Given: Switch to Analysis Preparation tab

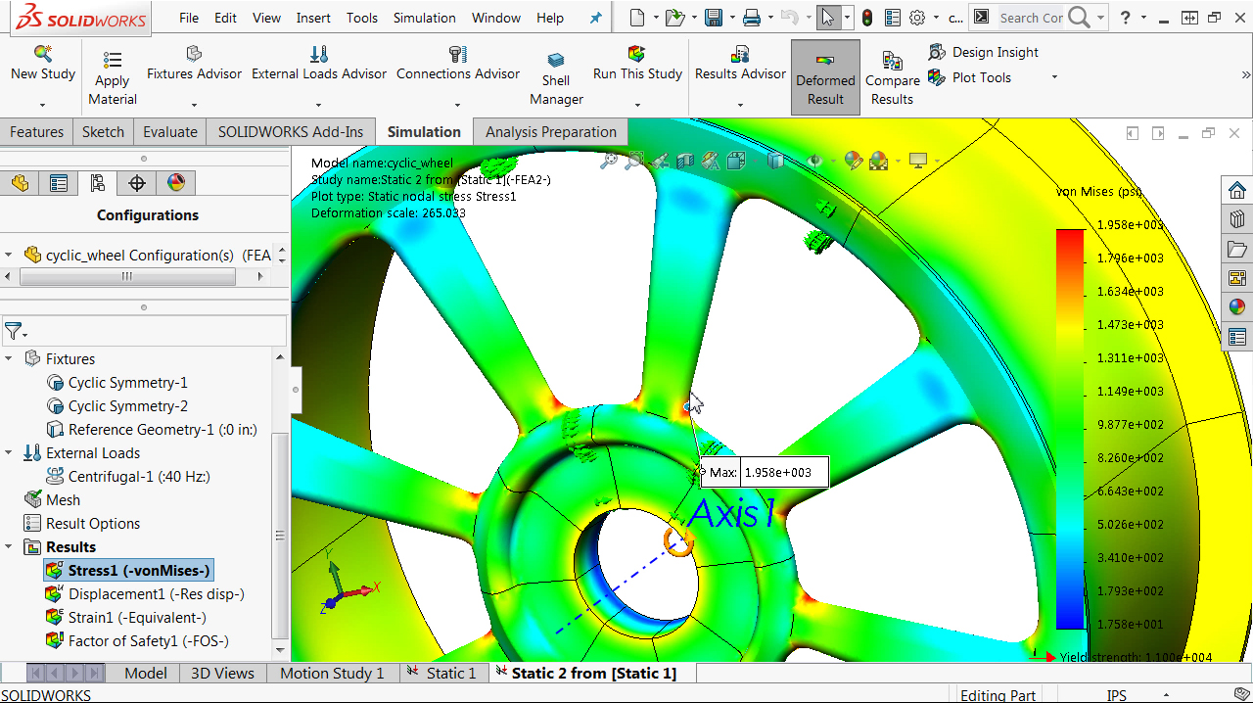Looking at the screenshot, I should click(x=550, y=132).
